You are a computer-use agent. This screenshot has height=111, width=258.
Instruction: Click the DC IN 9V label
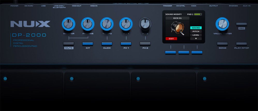click(x=29, y=6)
